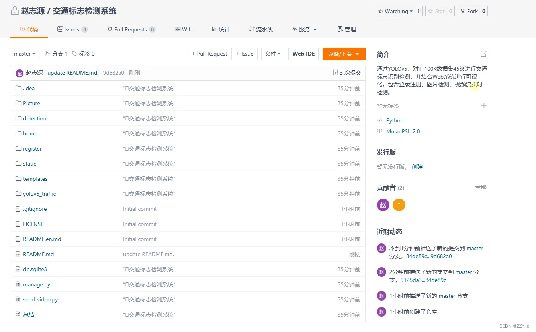The height and width of the screenshot is (332, 536).
Task: Launch the Web IDE
Action: [303, 54]
